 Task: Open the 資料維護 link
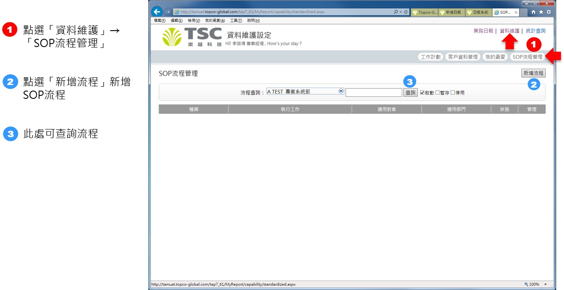[509, 31]
